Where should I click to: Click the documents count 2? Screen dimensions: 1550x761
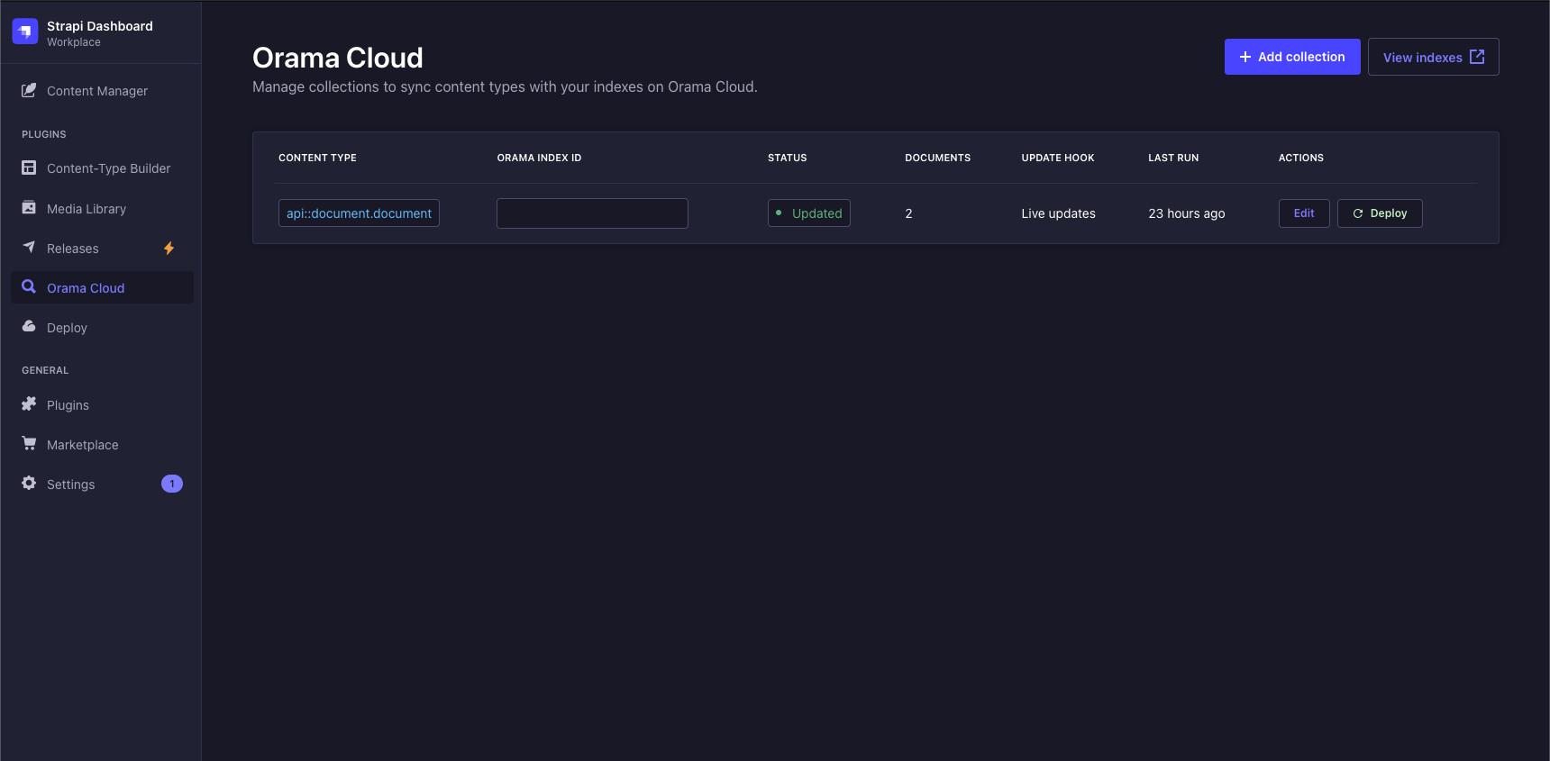(x=908, y=213)
